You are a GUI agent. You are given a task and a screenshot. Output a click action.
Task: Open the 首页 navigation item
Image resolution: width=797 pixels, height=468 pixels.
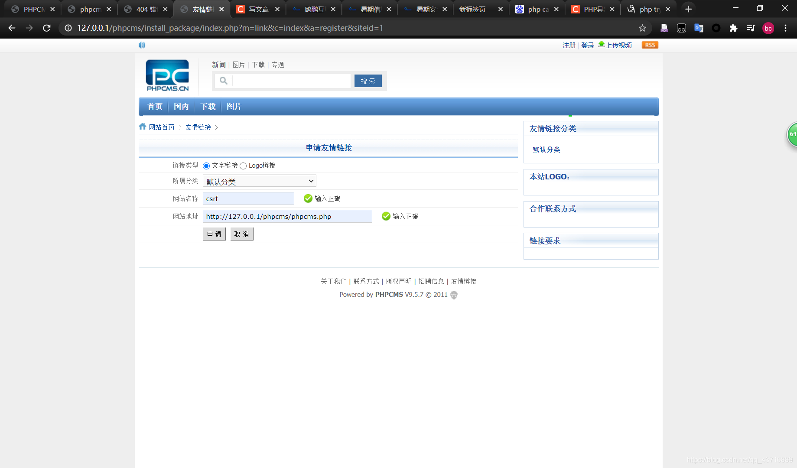[155, 107]
